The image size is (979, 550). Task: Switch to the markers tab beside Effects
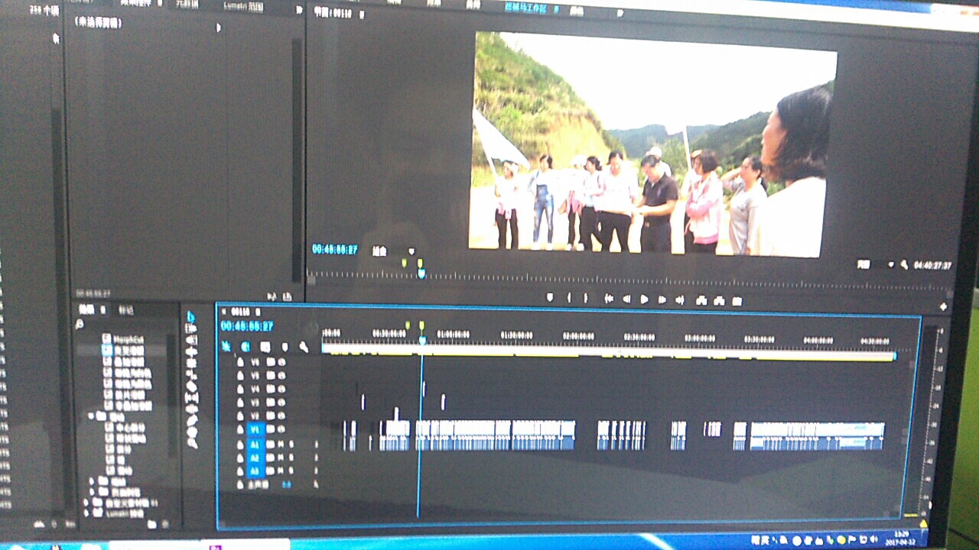coord(125,310)
